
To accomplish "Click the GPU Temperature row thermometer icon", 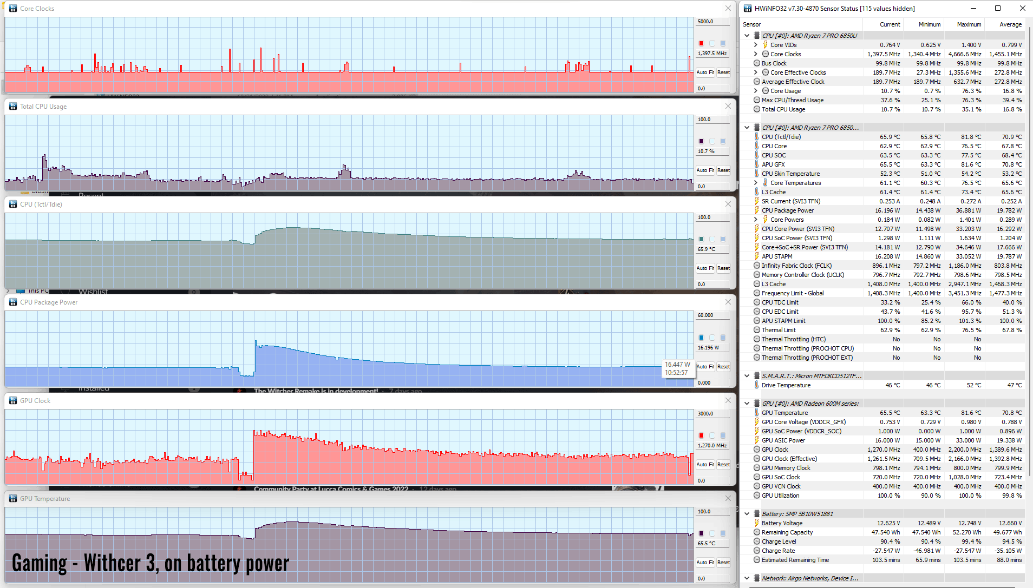I will click(757, 413).
